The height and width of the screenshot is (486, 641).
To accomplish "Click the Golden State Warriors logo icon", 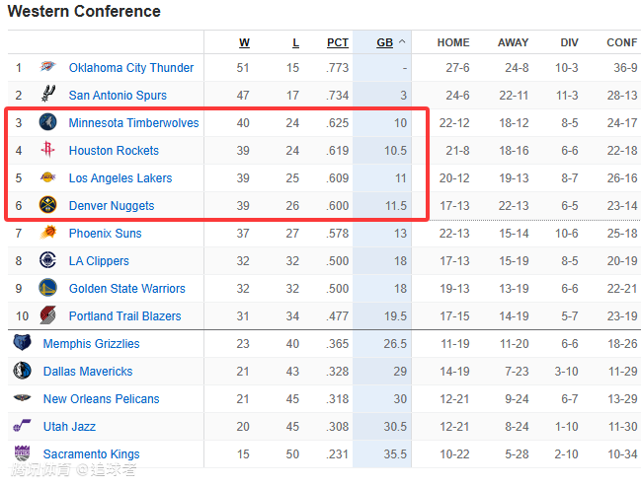I will [47, 289].
